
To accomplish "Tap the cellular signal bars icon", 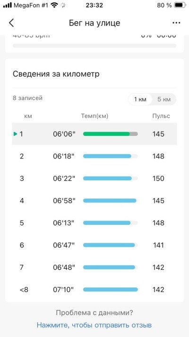I will [8, 5].
